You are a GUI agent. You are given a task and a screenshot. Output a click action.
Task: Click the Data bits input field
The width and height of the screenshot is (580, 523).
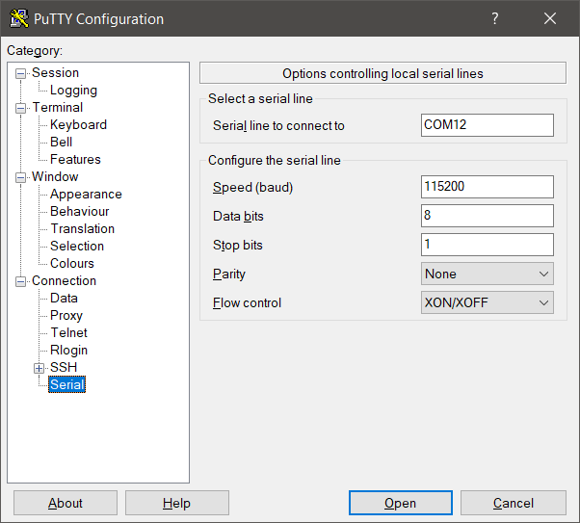[x=488, y=216]
